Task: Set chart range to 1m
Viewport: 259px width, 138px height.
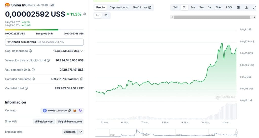Action: tap(193, 7)
